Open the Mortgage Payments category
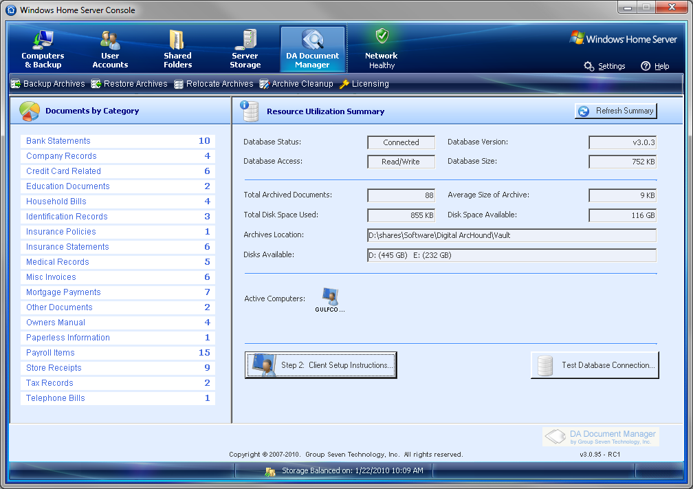This screenshot has height=489, width=693. click(x=118, y=292)
